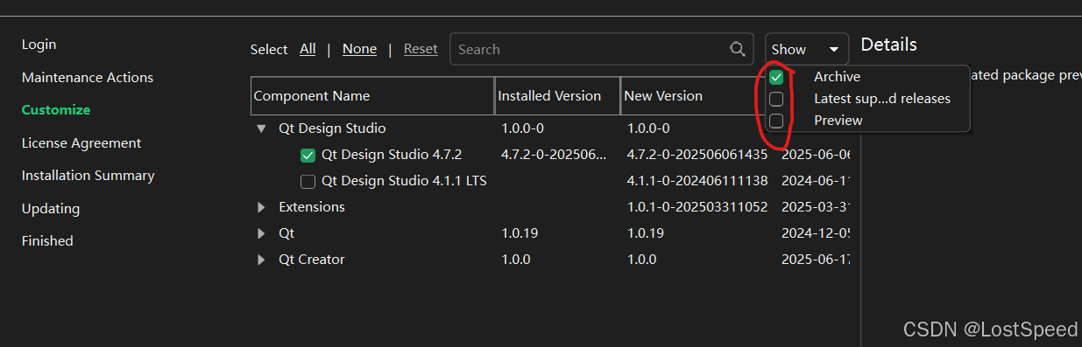Screen dimensions: 1082x347
Task: Click new version 4.7.2-0-202506061435 cell
Action: point(697,155)
